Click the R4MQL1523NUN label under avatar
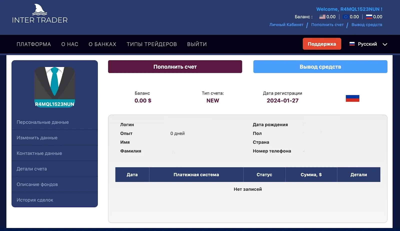400x231 pixels. click(54, 104)
